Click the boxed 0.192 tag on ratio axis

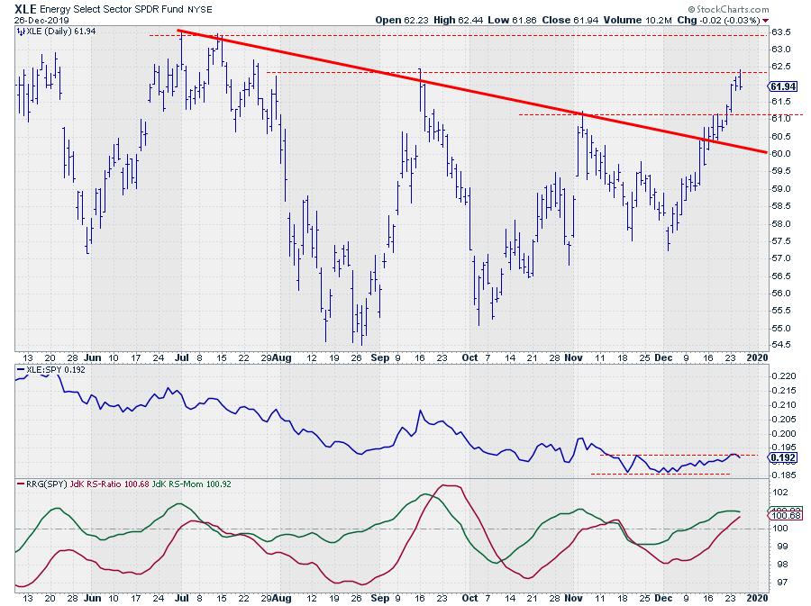783,457
